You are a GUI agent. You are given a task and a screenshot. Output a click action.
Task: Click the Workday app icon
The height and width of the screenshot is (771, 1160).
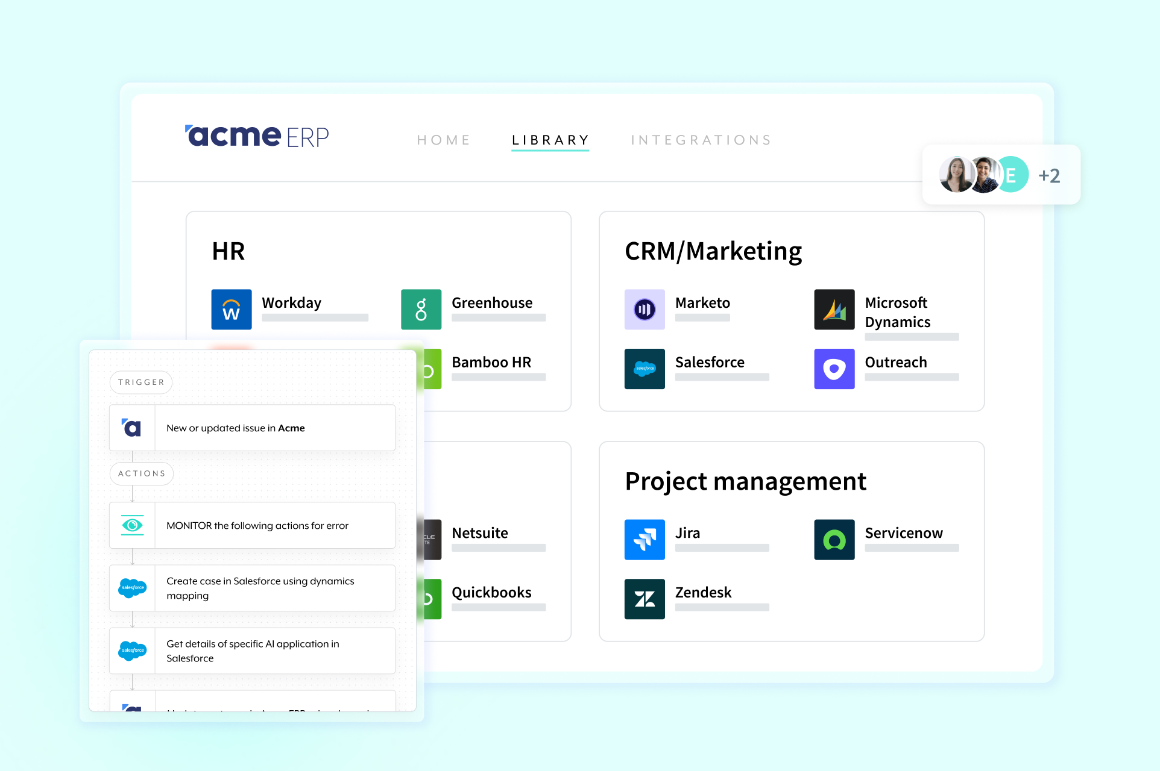[232, 310]
